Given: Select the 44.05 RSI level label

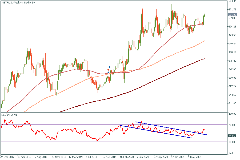Looking at the screenshot, I should 232,136.
